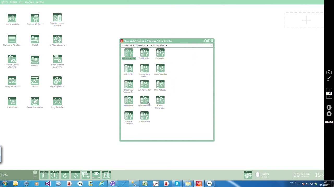The height and width of the screenshot is (187, 334).
Task: Expand arrow after Ana Kayıtlar breadcrumb
Action: (166, 45)
